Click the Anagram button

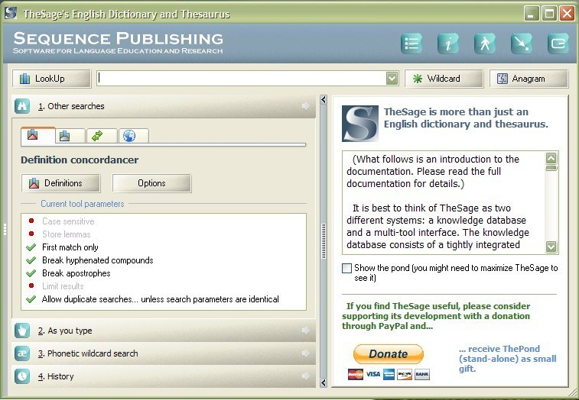(529, 79)
